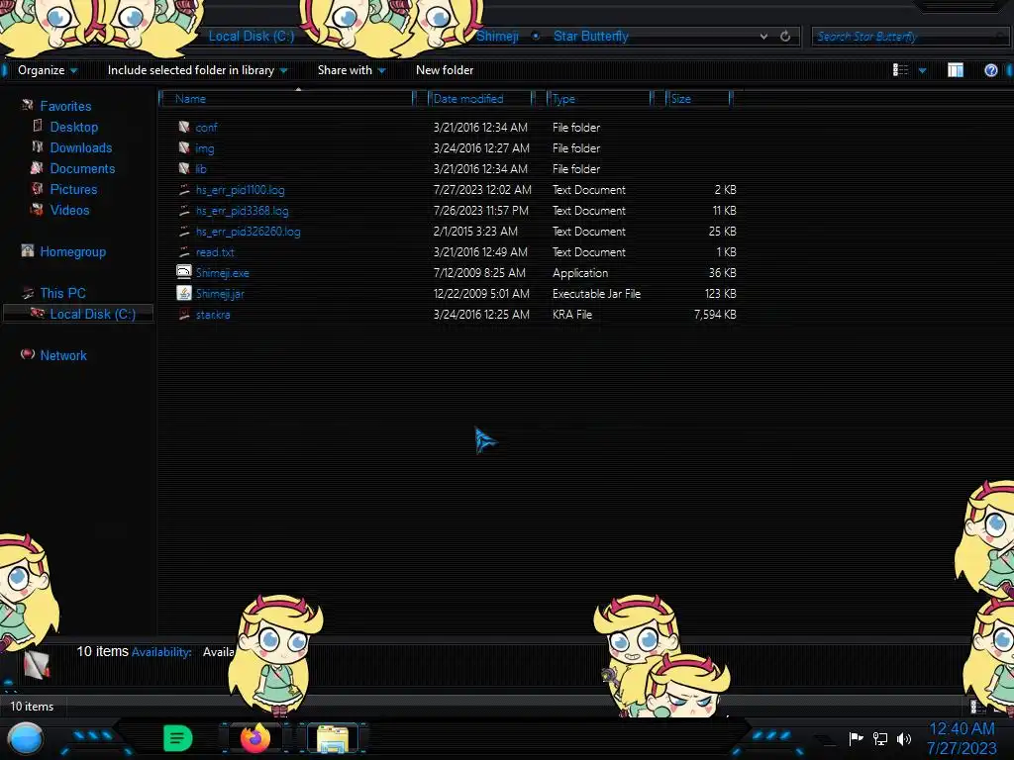Select the star.kra file icon
Image resolution: width=1014 pixels, height=760 pixels.
click(x=184, y=314)
